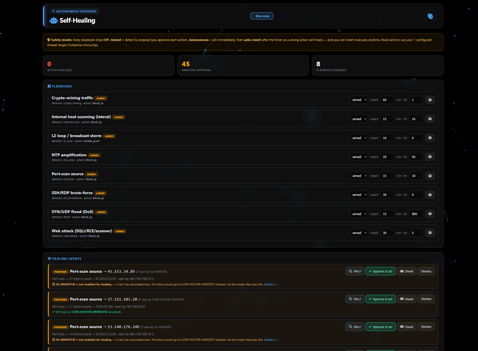
Task: Click 'Will heal on CORE-ROUTER-MIKROTIK (enabled)' text
Action: (x=87, y=312)
